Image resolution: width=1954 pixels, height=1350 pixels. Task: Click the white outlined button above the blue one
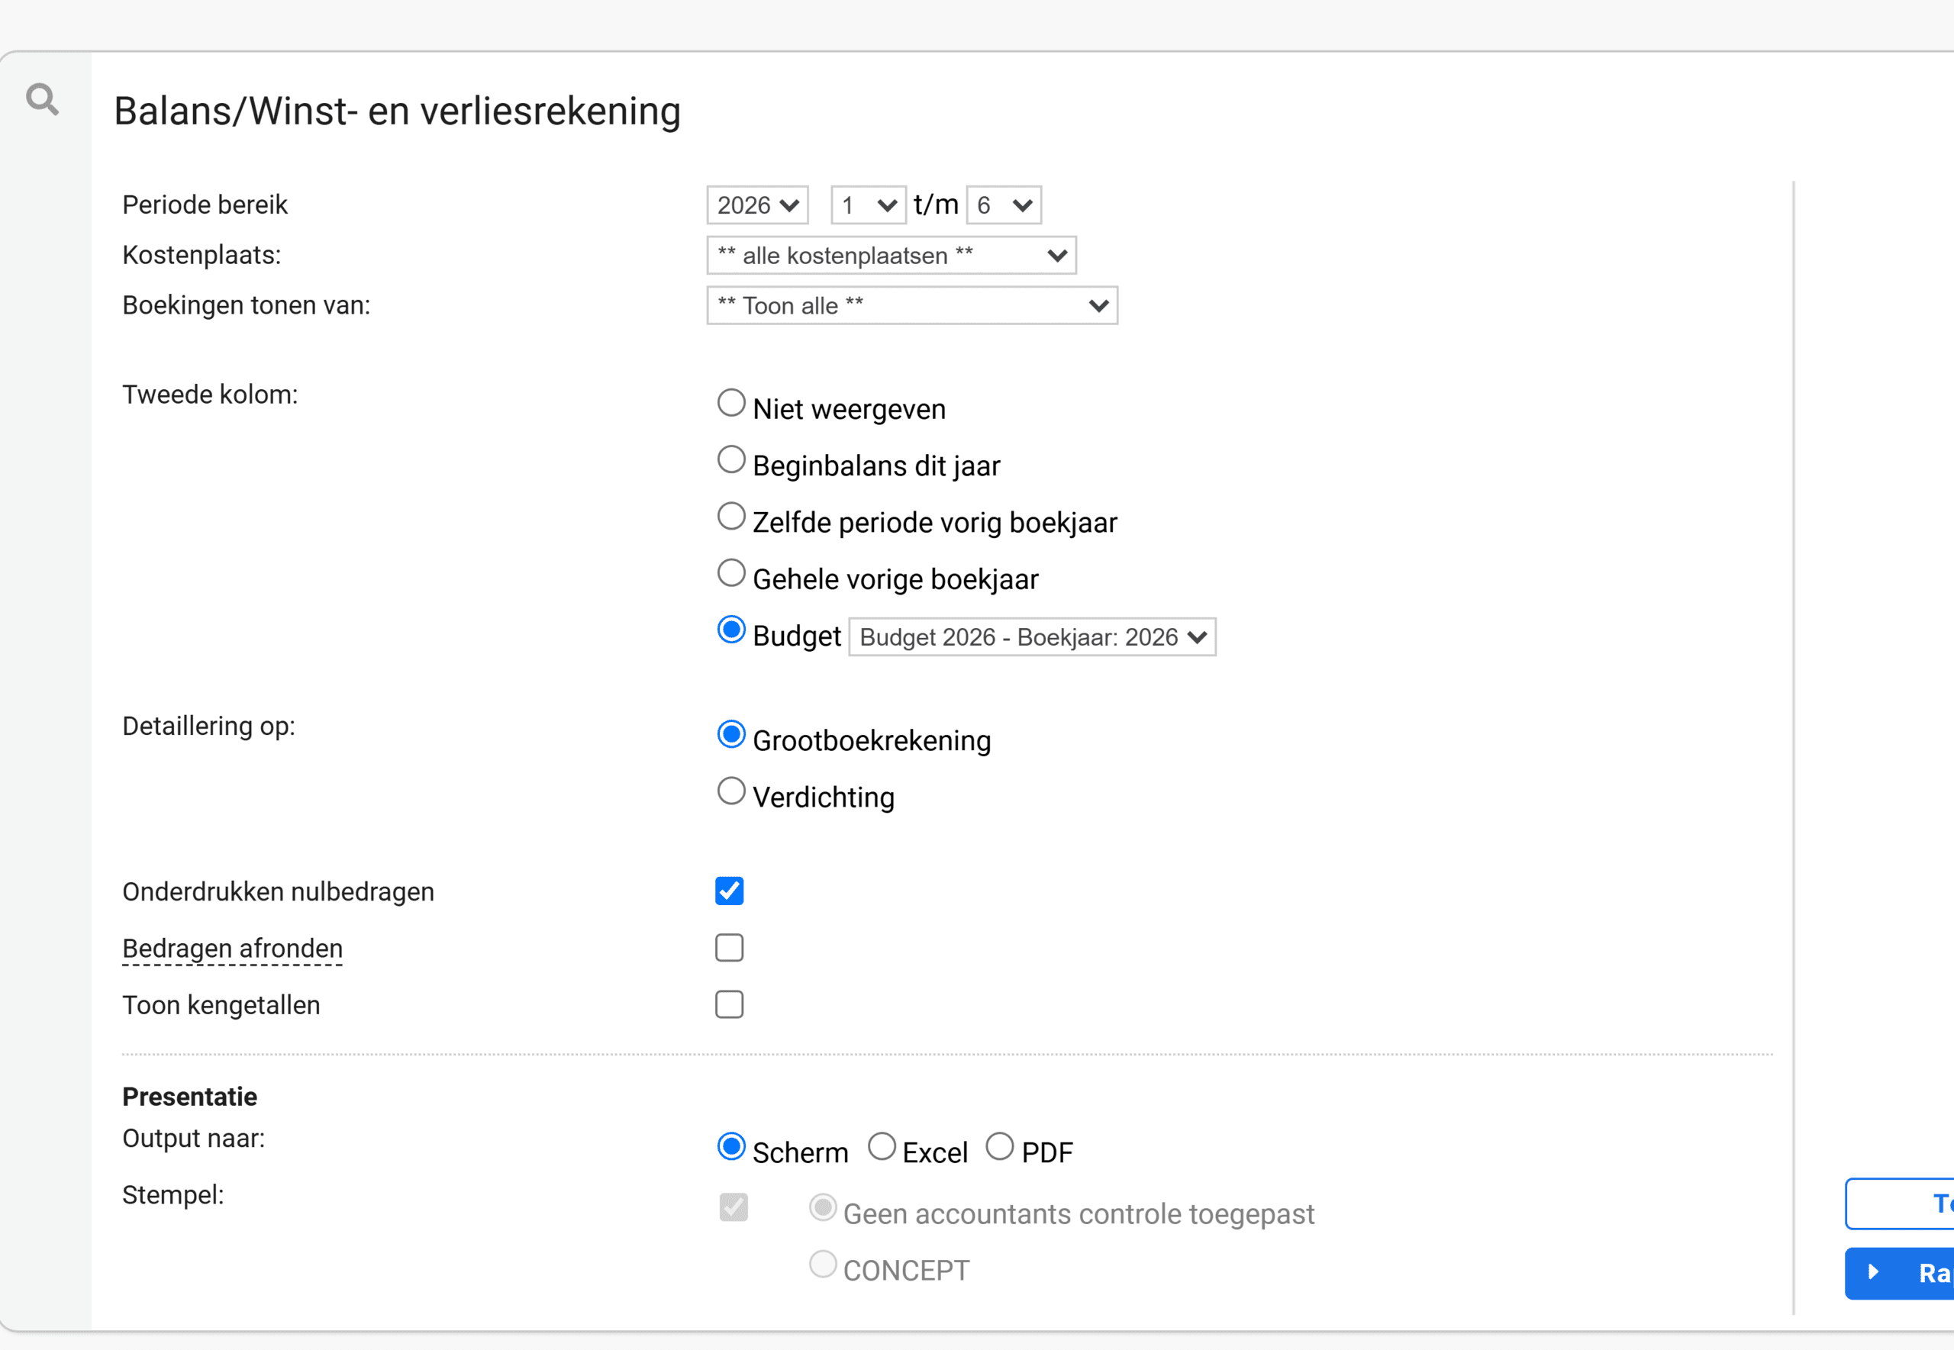click(1900, 1203)
